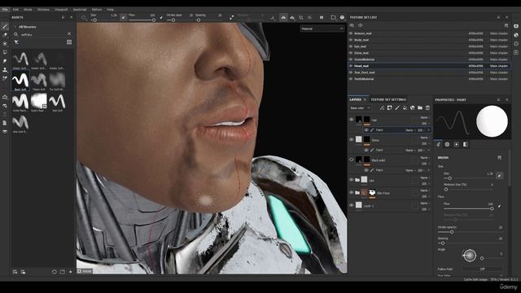Open Display Settings icon on right dock
The image size is (521, 293).
click(x=515, y=26)
